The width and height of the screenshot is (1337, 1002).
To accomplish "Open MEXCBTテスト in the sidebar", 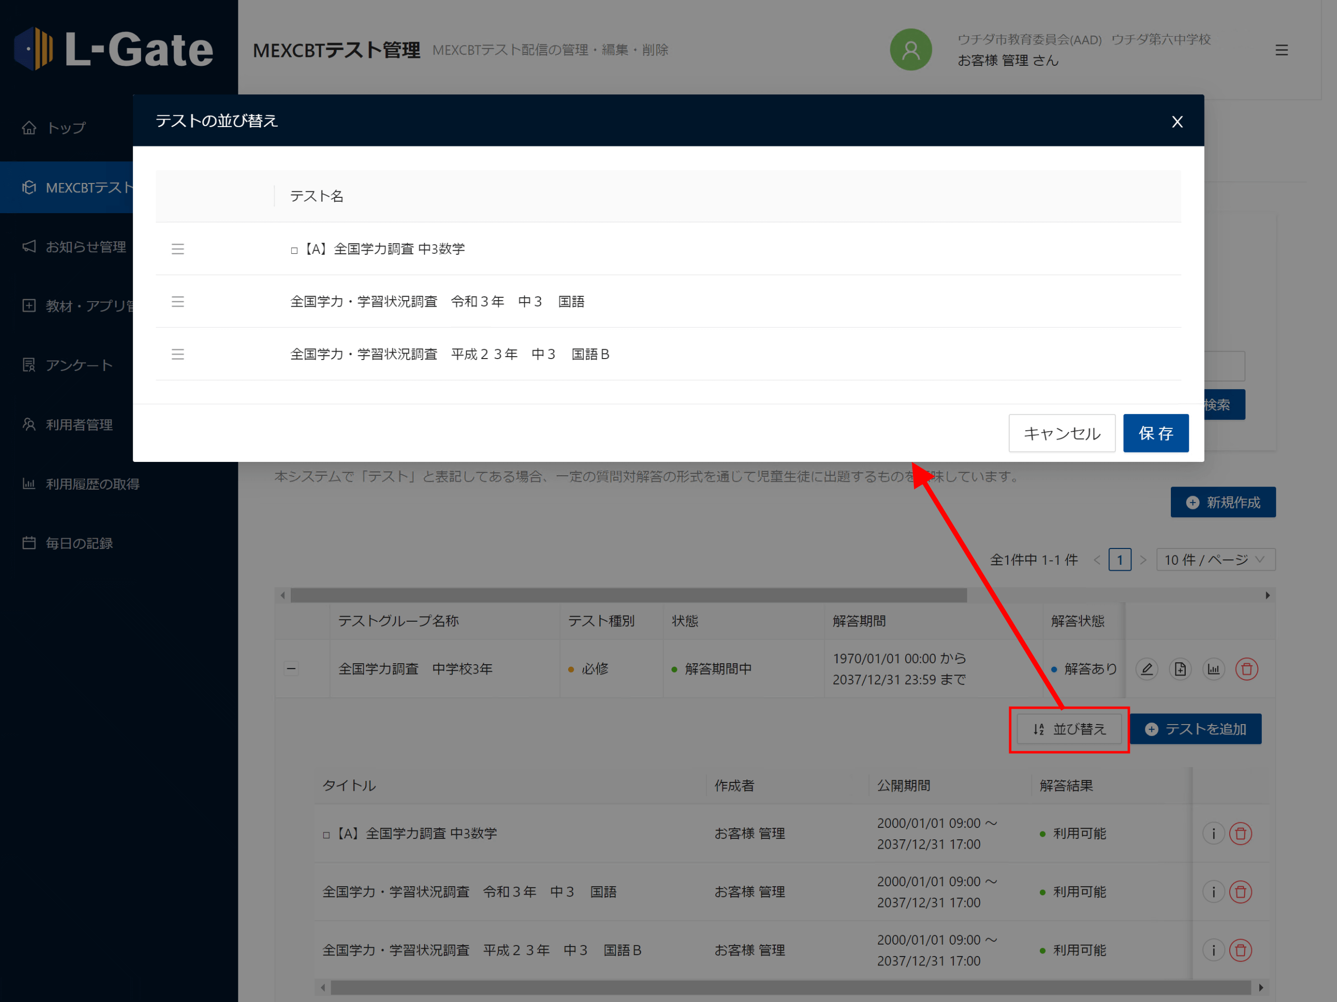I will [66, 187].
